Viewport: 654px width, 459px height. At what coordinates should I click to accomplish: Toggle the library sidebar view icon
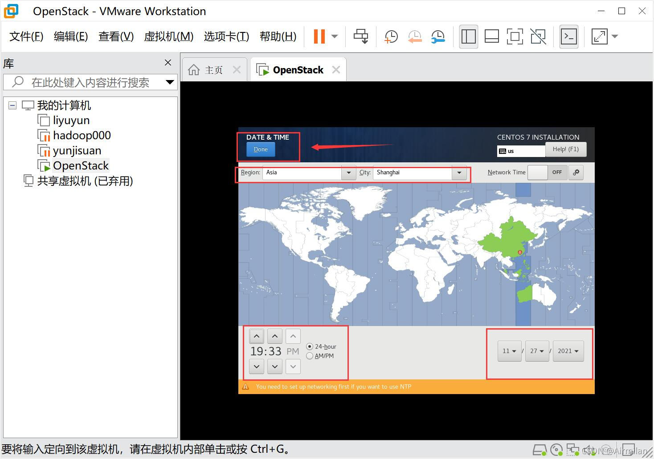[x=468, y=36]
